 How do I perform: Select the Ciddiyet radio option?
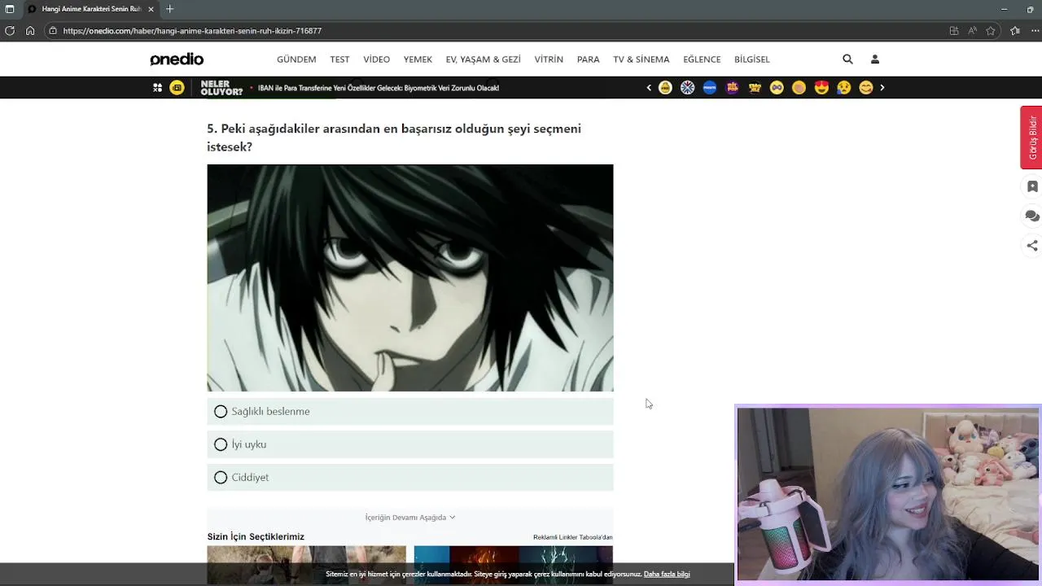(x=410, y=478)
